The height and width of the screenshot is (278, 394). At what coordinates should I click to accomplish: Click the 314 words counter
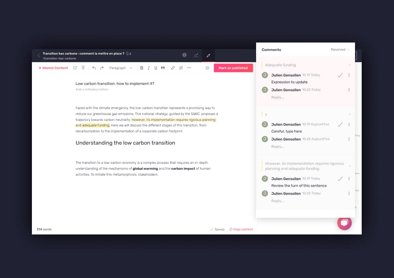coord(44,229)
